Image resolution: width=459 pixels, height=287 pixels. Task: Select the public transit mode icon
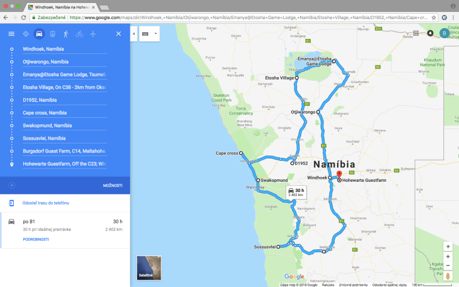click(53, 33)
